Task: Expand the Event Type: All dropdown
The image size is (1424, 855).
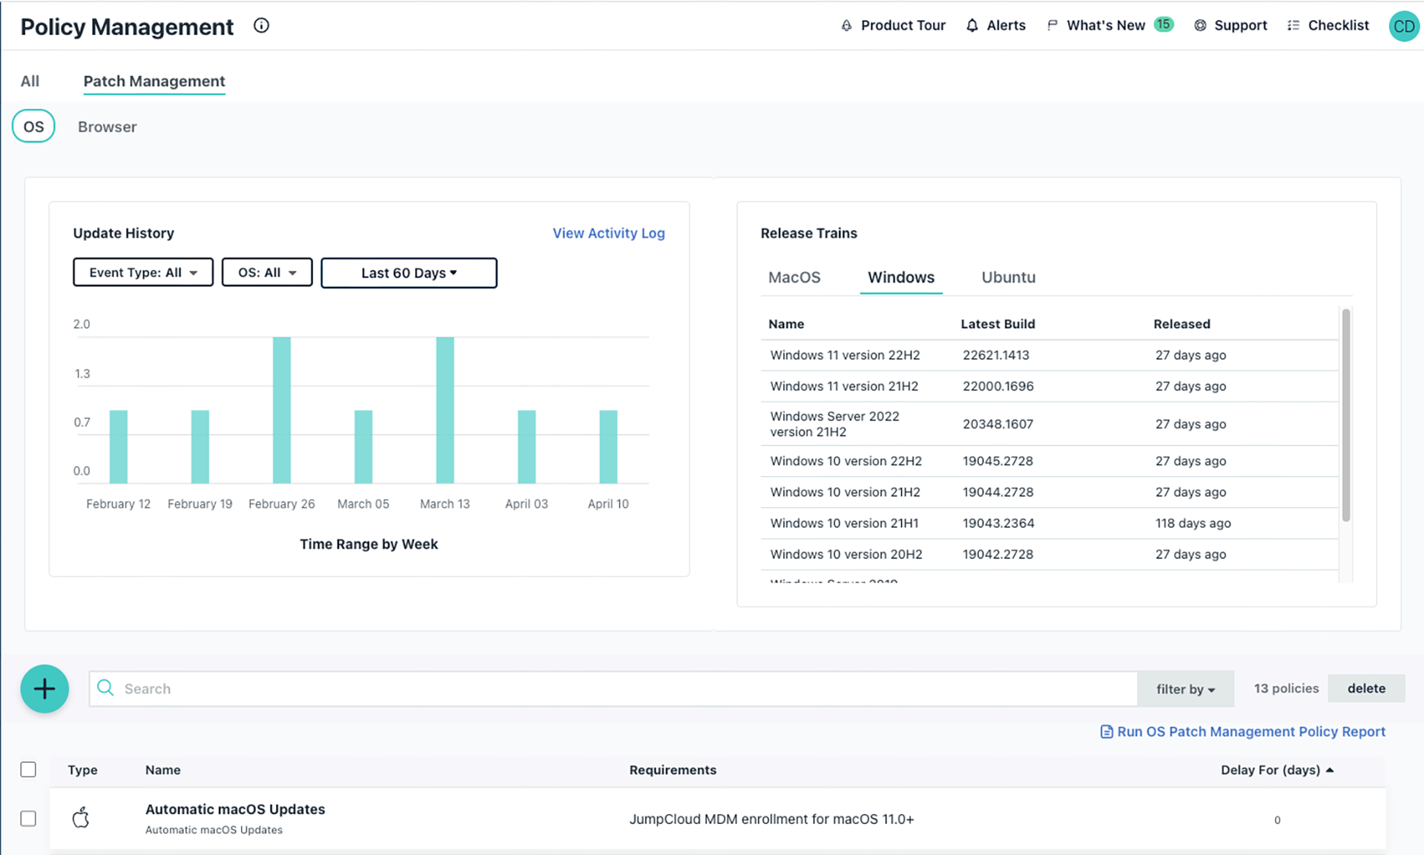Action: [143, 272]
